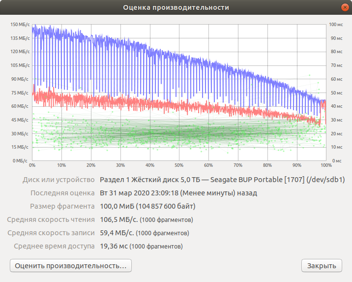Click the '80 мс' right axis label
The height and width of the screenshot is (282, 352).
336,52
